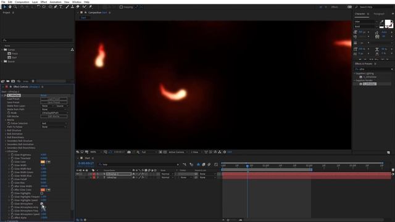Image resolution: width=395 pixels, height=222 pixels.
Task: Enable motion blur for timeline
Action: click(x=209, y=165)
